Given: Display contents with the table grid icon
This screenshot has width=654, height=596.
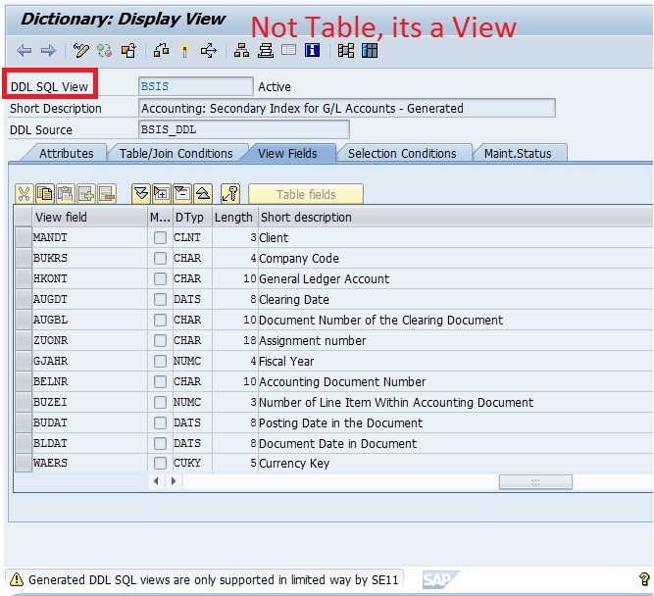Looking at the screenshot, I should pos(370,51).
